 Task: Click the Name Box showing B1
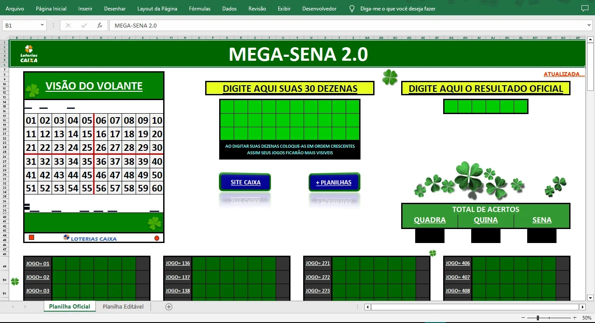(x=21, y=25)
